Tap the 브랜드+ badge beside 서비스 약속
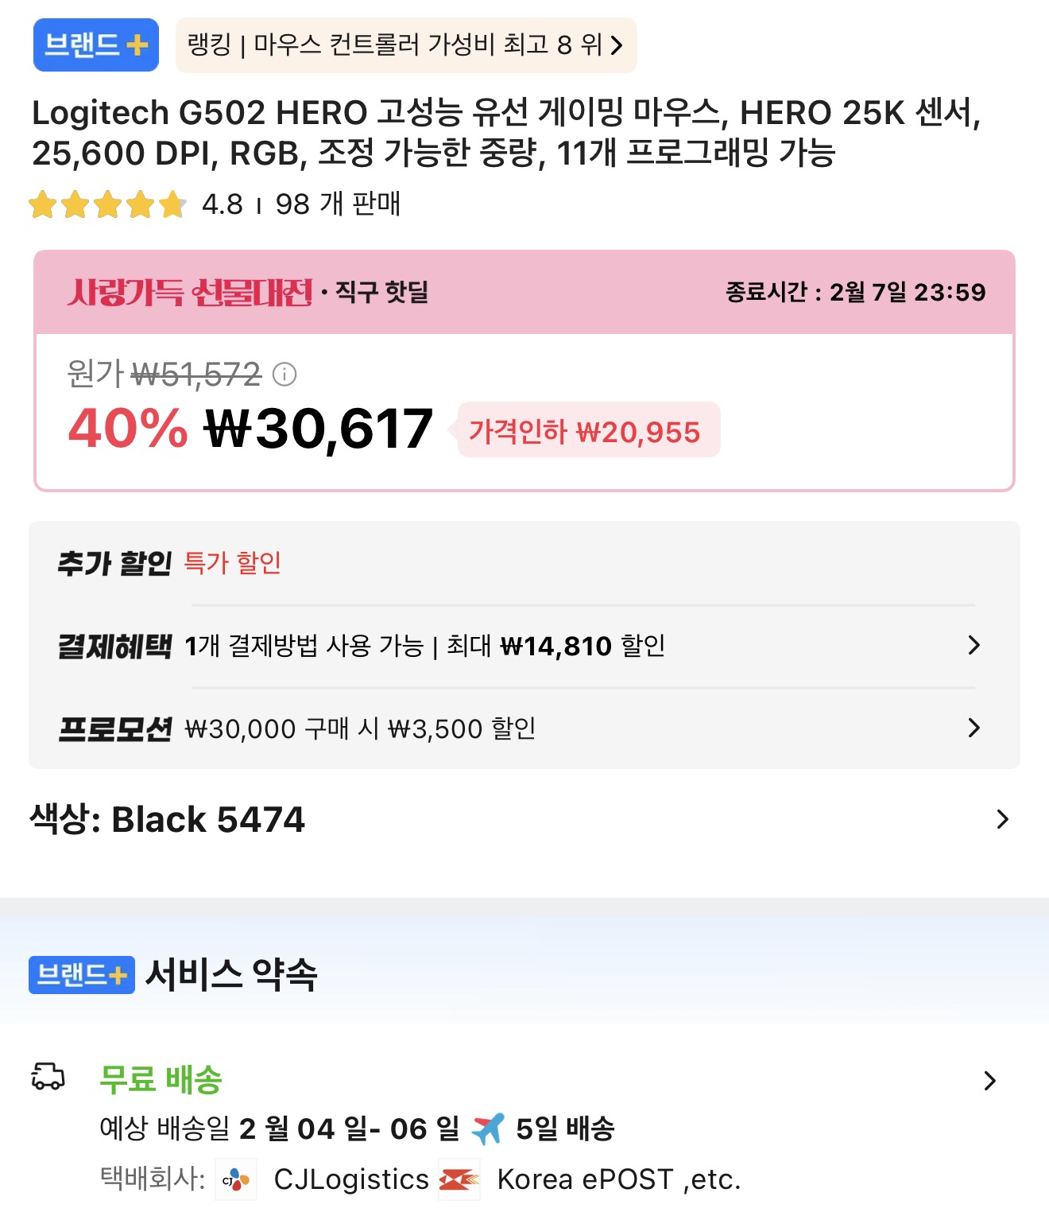The height and width of the screenshot is (1212, 1049). pyautogui.click(x=82, y=975)
